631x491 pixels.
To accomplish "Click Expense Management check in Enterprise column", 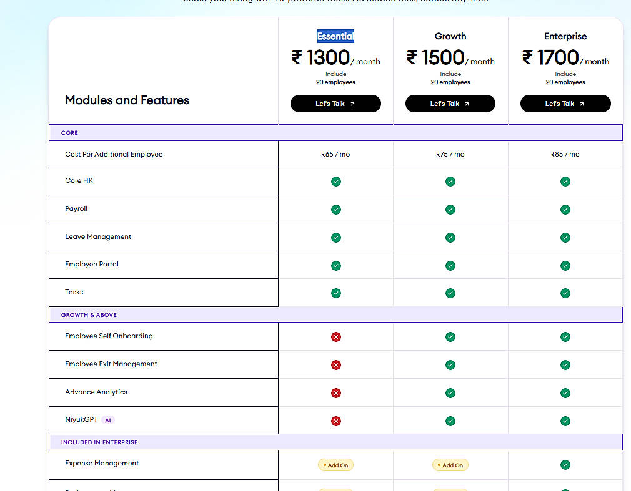I will 565,465.
